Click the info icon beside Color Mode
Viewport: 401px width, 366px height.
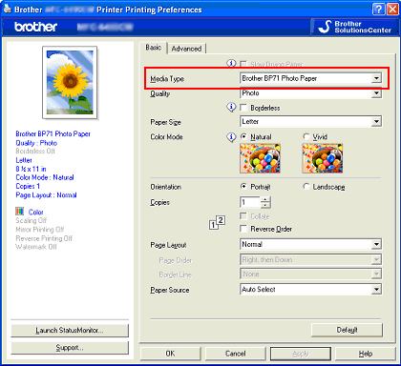231,137
